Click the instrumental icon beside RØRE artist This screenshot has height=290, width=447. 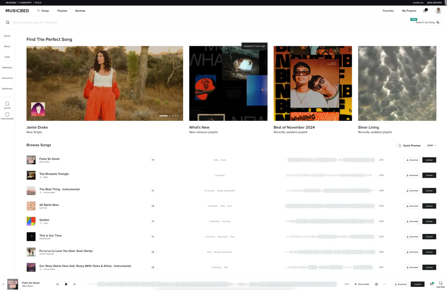pyautogui.click(x=41, y=177)
